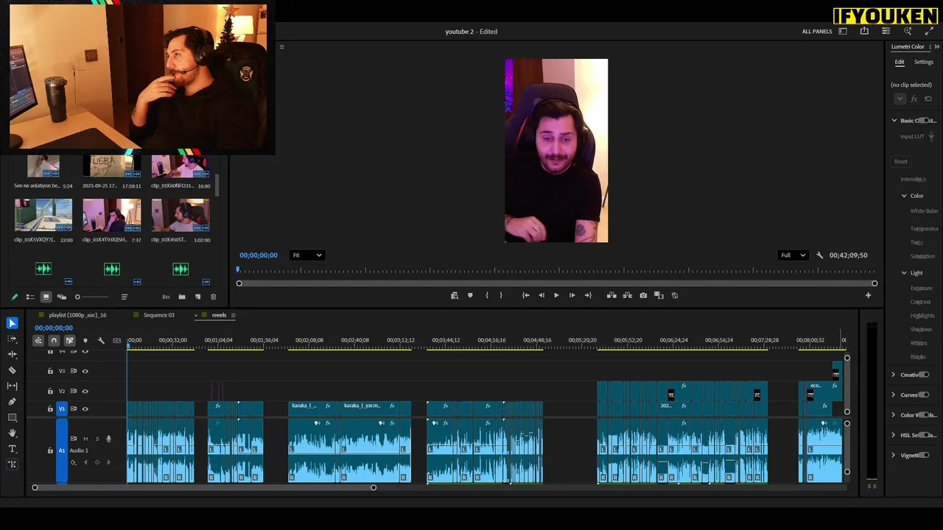
Task: Click Mark In bracket in program monitor
Action: [487, 295]
